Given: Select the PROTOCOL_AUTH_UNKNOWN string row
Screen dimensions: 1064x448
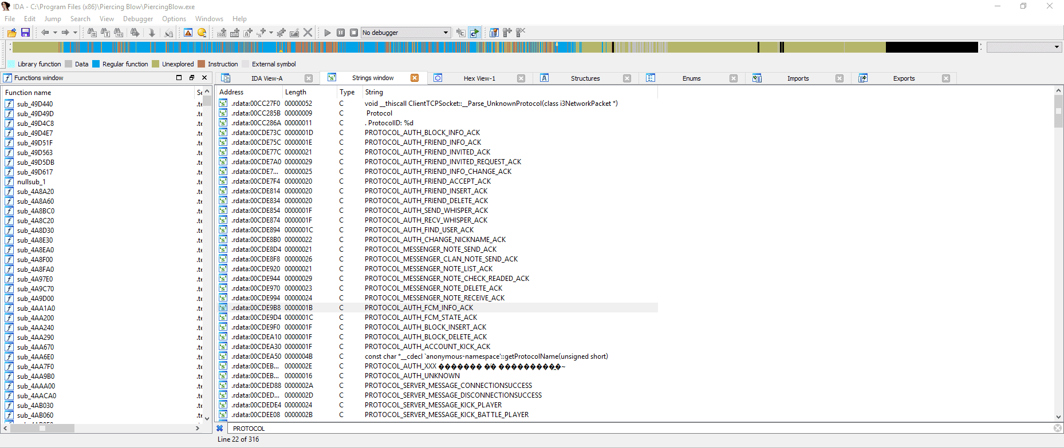Looking at the screenshot, I should click(438, 376).
